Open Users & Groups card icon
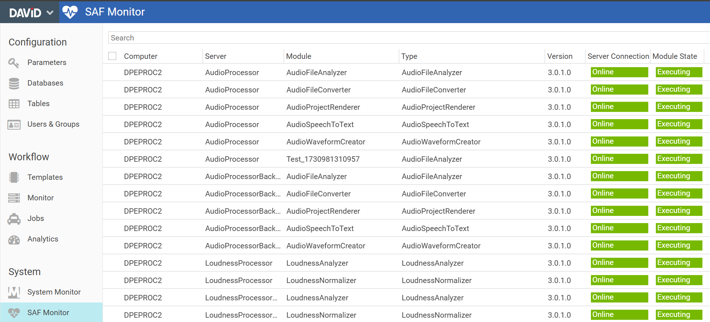The height and width of the screenshot is (322, 710). 14,125
